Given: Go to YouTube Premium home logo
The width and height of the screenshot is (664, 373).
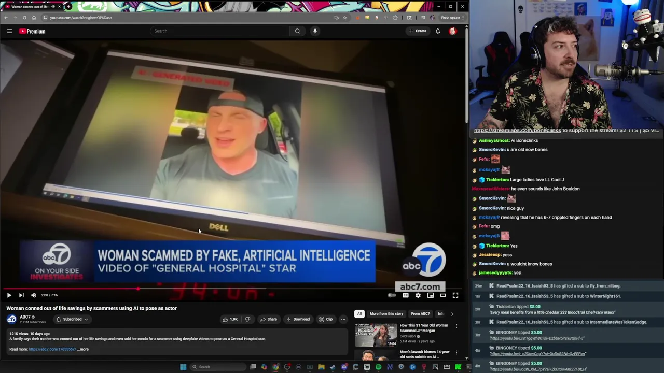Looking at the screenshot, I should pos(32,31).
